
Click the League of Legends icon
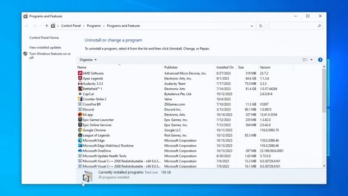tap(80, 135)
